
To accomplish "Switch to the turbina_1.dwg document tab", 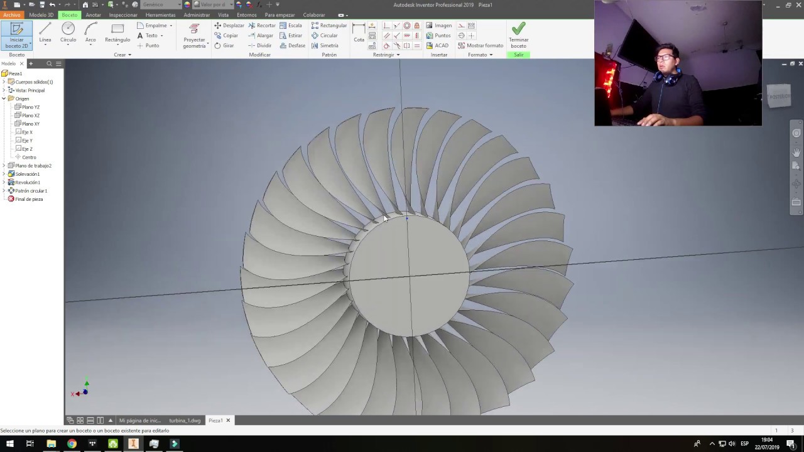I will pyautogui.click(x=185, y=421).
